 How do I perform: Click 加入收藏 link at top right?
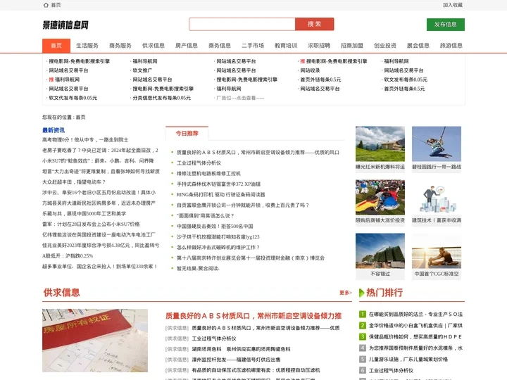[453, 5]
